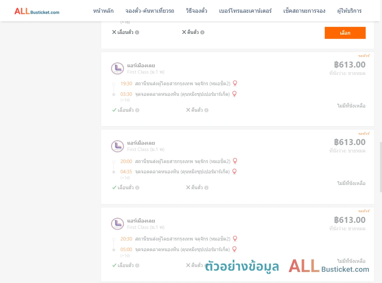
Task: Click the X mark on 20:00 trip คืนตั๋ว
Action: tap(188, 187)
